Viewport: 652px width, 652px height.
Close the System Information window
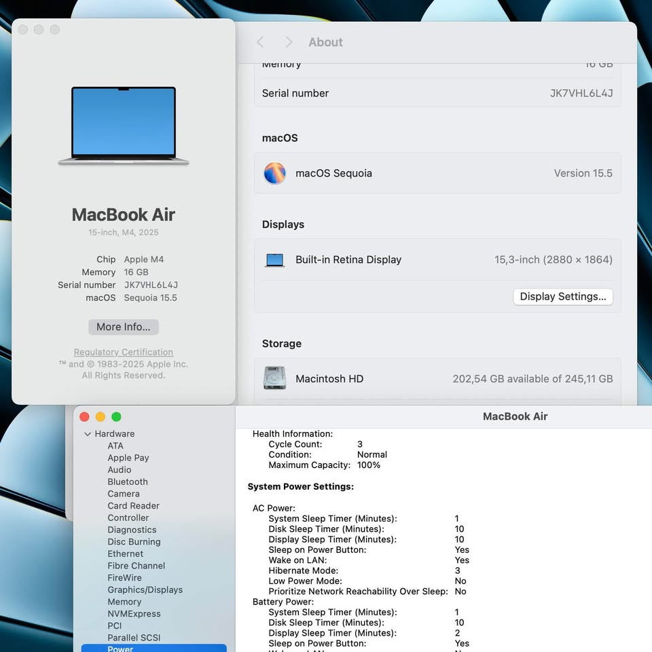pos(84,417)
